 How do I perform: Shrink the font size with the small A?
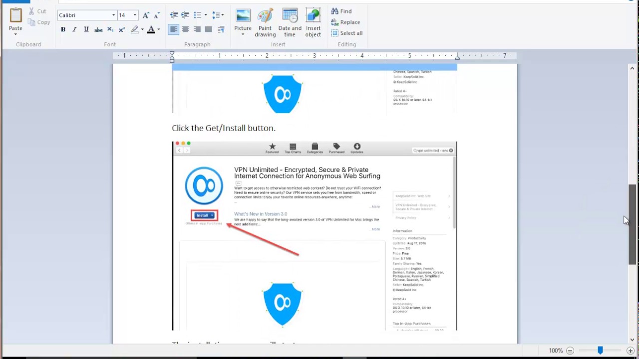(156, 15)
